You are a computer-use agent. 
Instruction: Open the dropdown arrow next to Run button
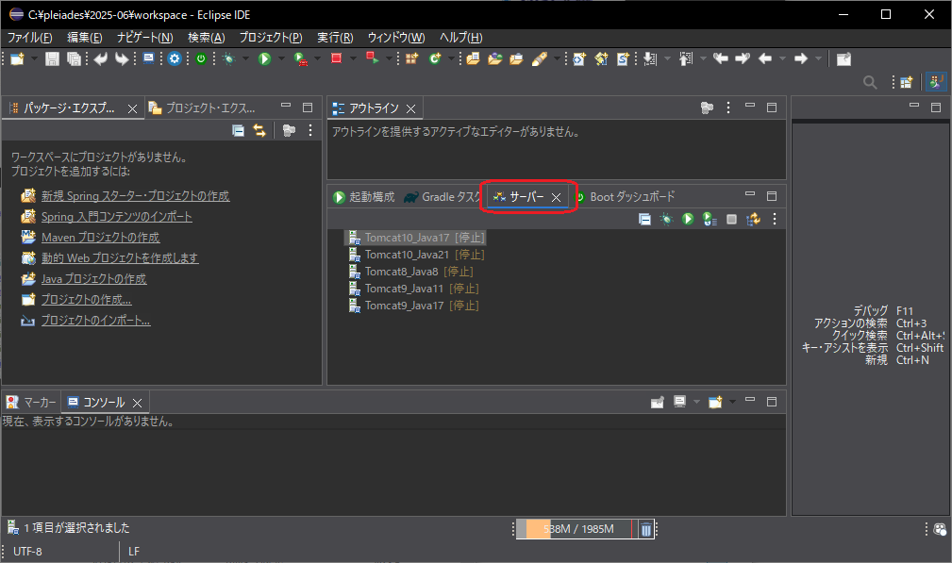[x=282, y=58]
